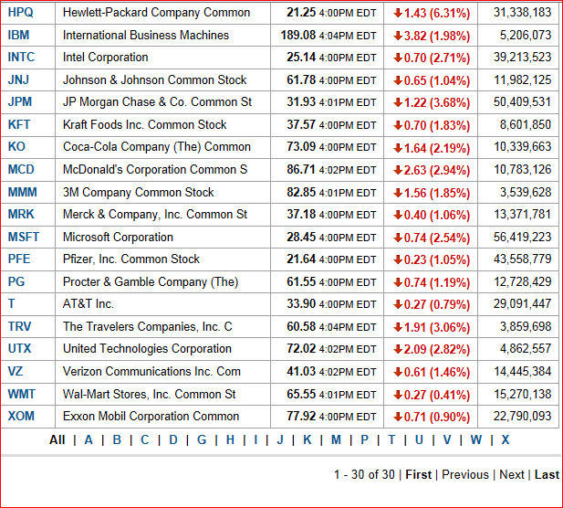
Task: Select the 1 - 30 of 30 count
Action: click(x=364, y=475)
